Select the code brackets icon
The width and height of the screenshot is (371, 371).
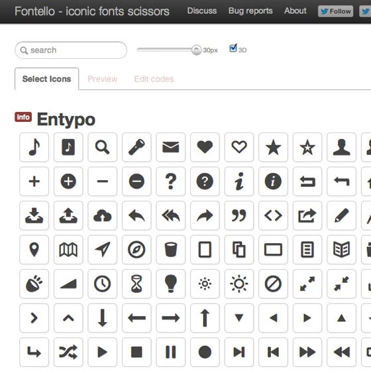[273, 215]
